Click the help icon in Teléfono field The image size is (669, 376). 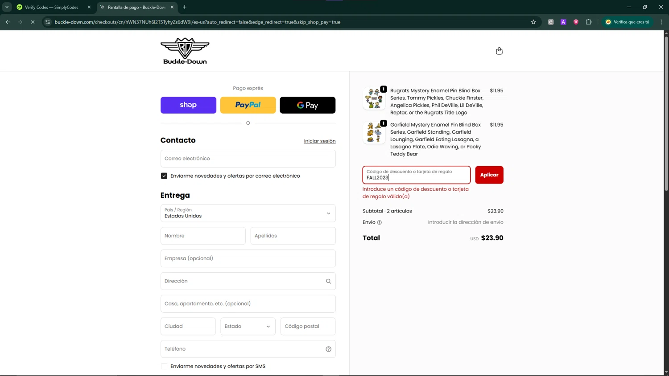[x=328, y=349]
